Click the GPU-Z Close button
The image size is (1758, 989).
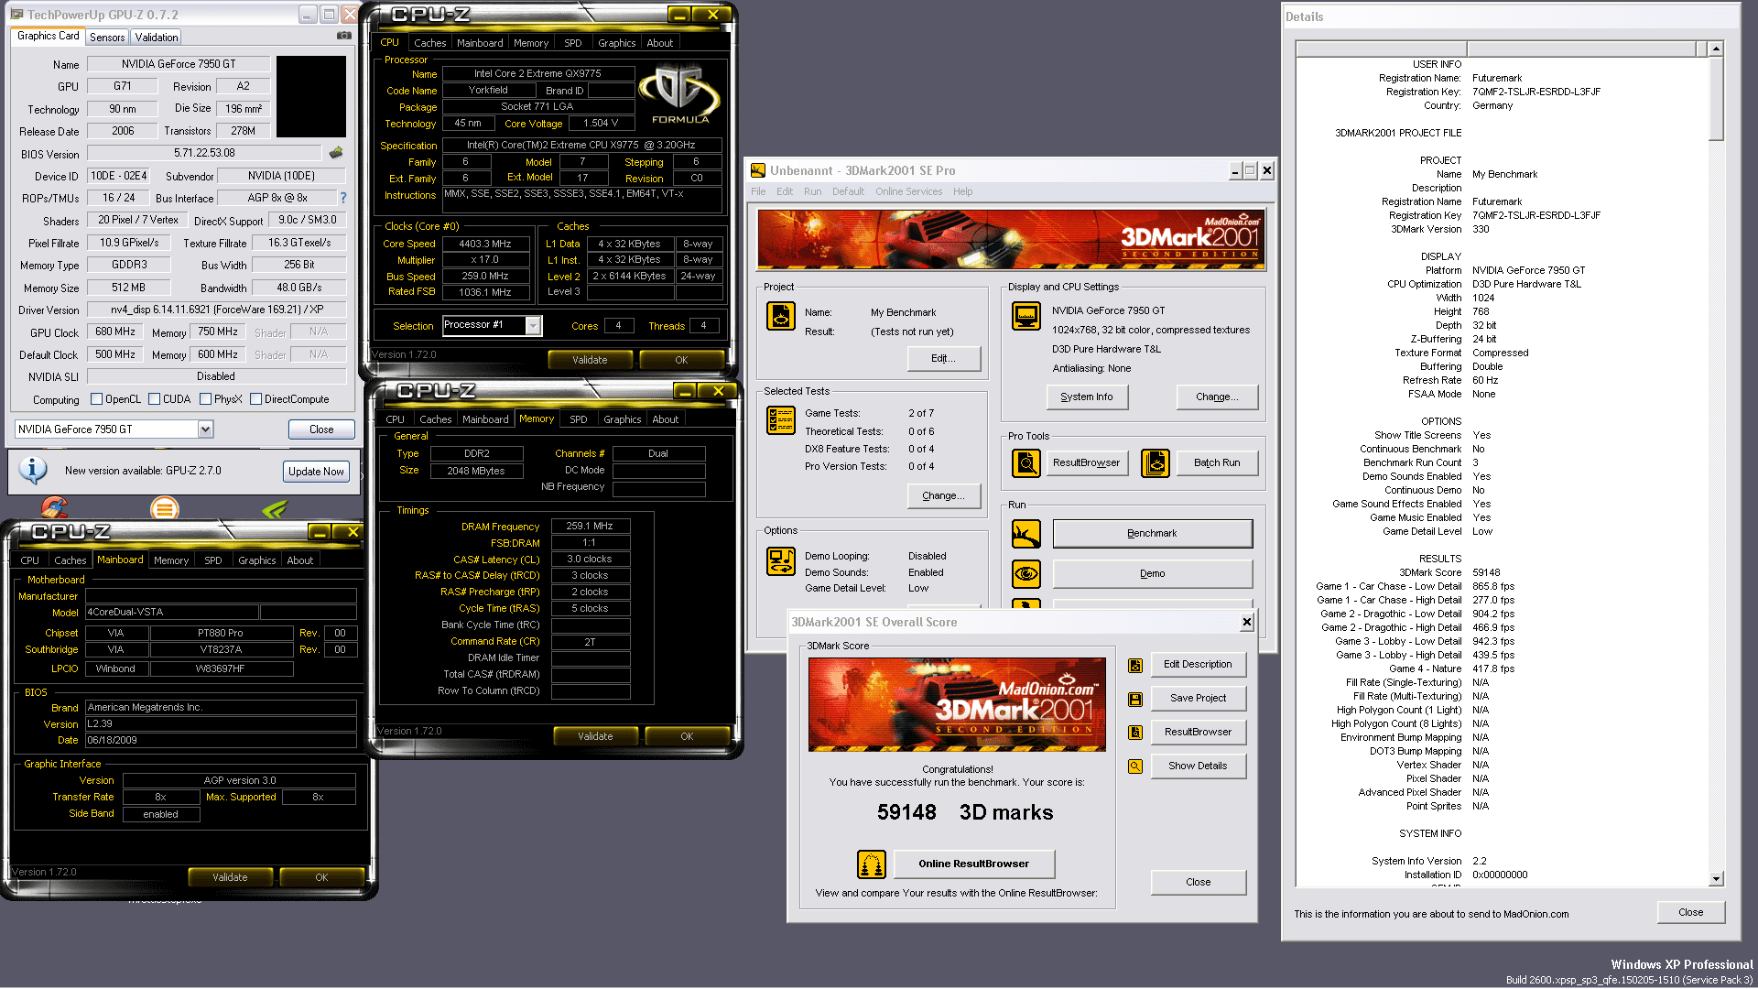(321, 429)
